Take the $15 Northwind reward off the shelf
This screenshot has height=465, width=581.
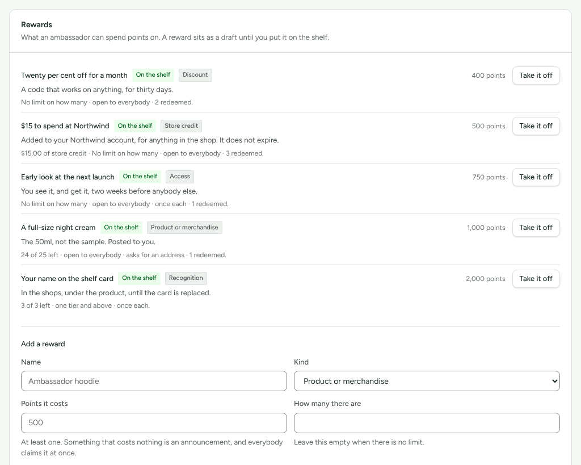point(536,126)
